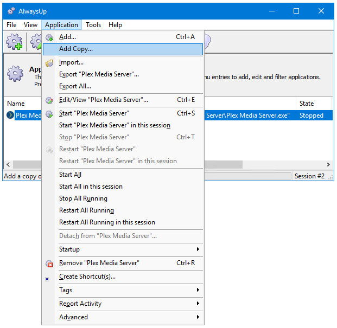Click the Remove icon with red X
This screenshot has width=337, height=328.
tap(49, 263)
